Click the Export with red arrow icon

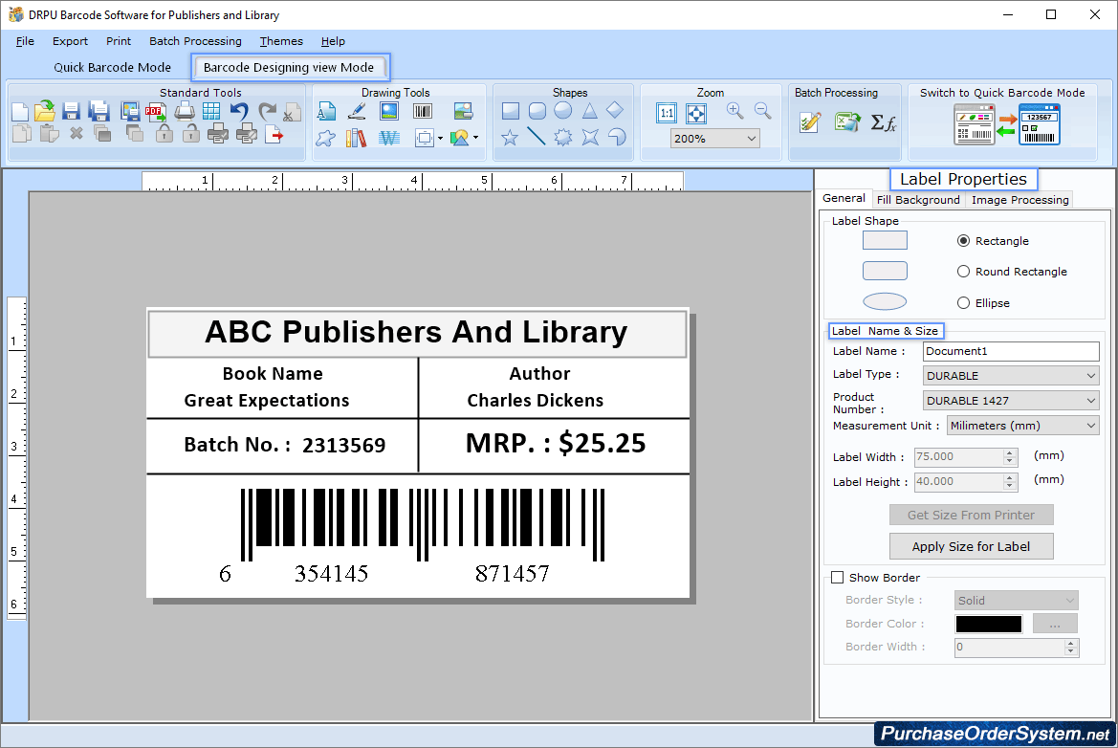point(274,135)
